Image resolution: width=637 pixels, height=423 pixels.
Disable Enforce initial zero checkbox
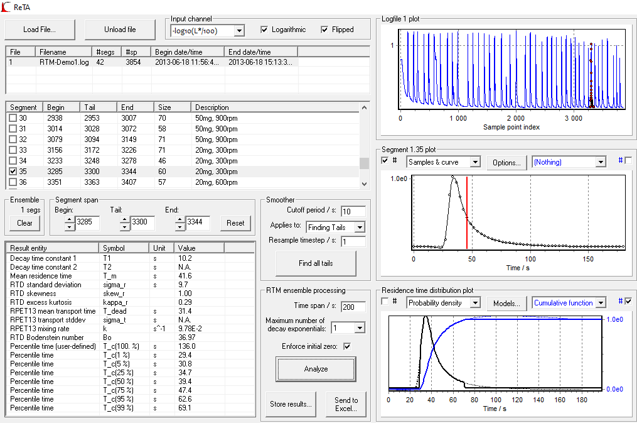pos(347,346)
